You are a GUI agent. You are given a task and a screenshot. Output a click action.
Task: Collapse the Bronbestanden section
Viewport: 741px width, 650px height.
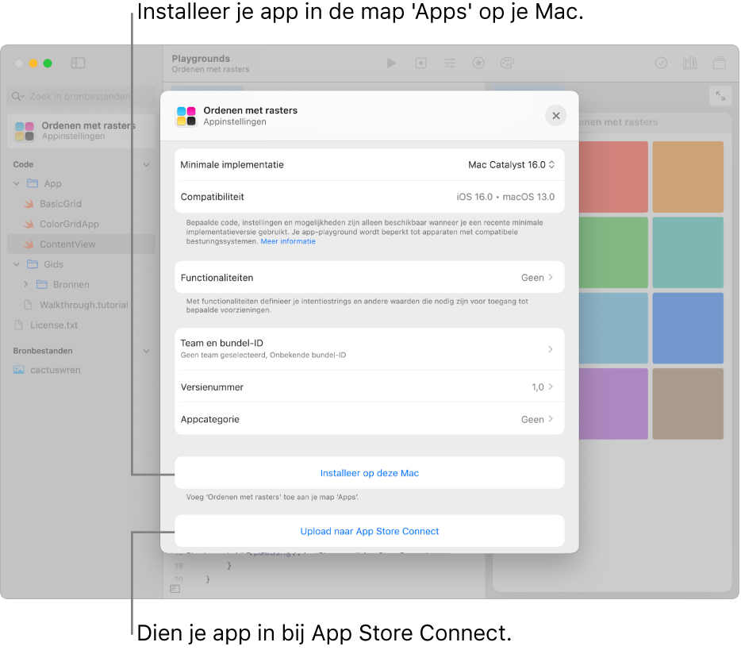click(x=146, y=350)
